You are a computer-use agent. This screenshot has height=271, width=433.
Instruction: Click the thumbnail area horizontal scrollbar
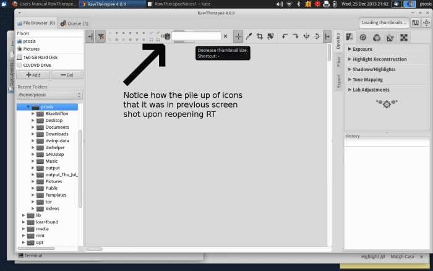pyautogui.click(x=94, y=249)
